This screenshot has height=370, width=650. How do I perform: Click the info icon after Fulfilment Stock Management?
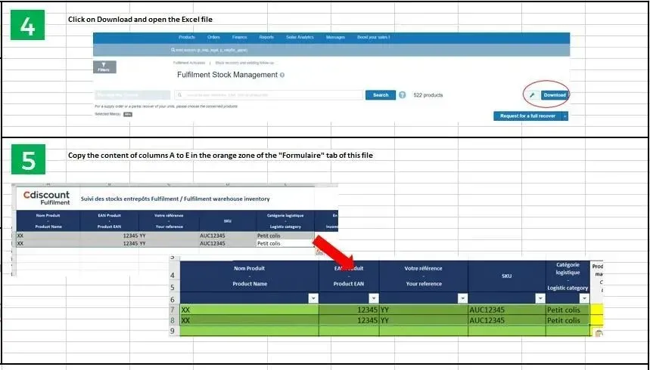pos(282,76)
